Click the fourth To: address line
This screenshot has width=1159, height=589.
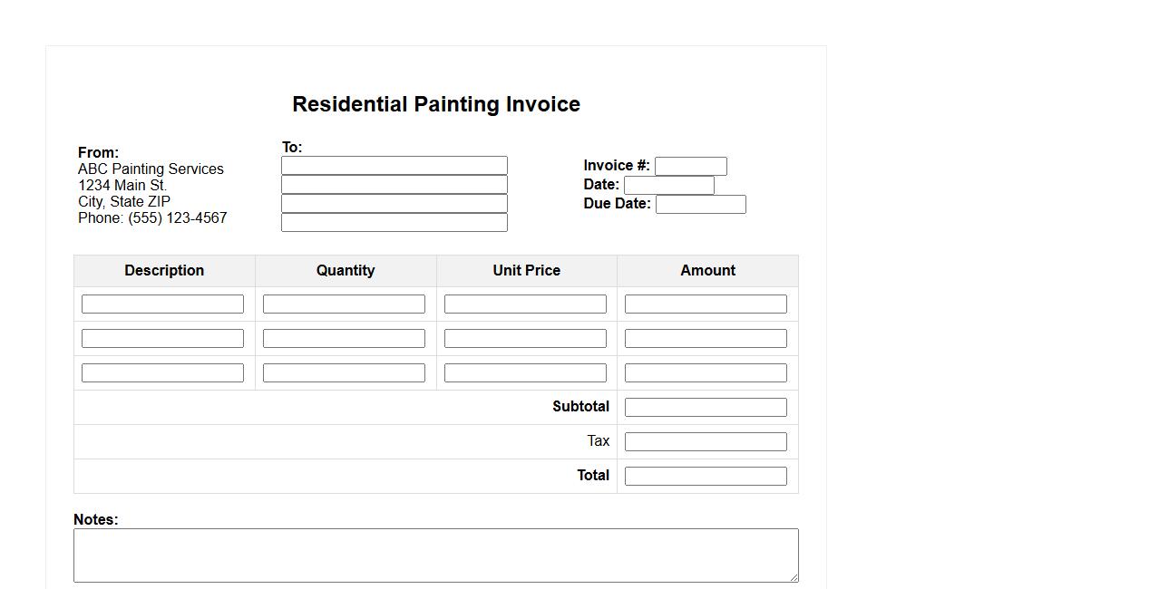tap(394, 222)
